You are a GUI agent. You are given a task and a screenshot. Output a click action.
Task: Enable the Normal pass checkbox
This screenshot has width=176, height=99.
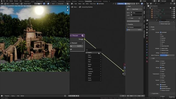[161, 40]
